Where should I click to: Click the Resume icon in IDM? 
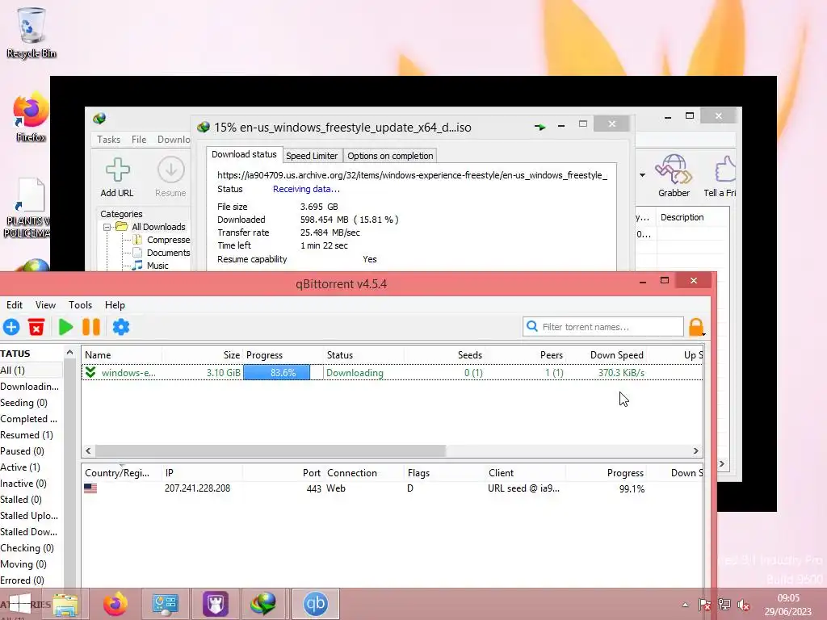(171, 170)
